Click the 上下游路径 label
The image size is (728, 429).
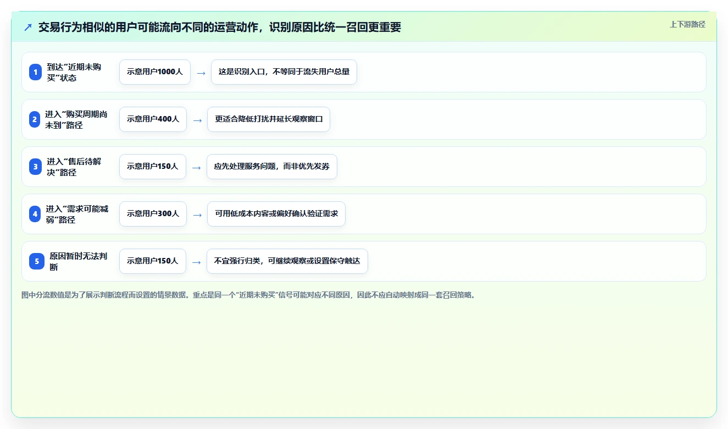(687, 24)
